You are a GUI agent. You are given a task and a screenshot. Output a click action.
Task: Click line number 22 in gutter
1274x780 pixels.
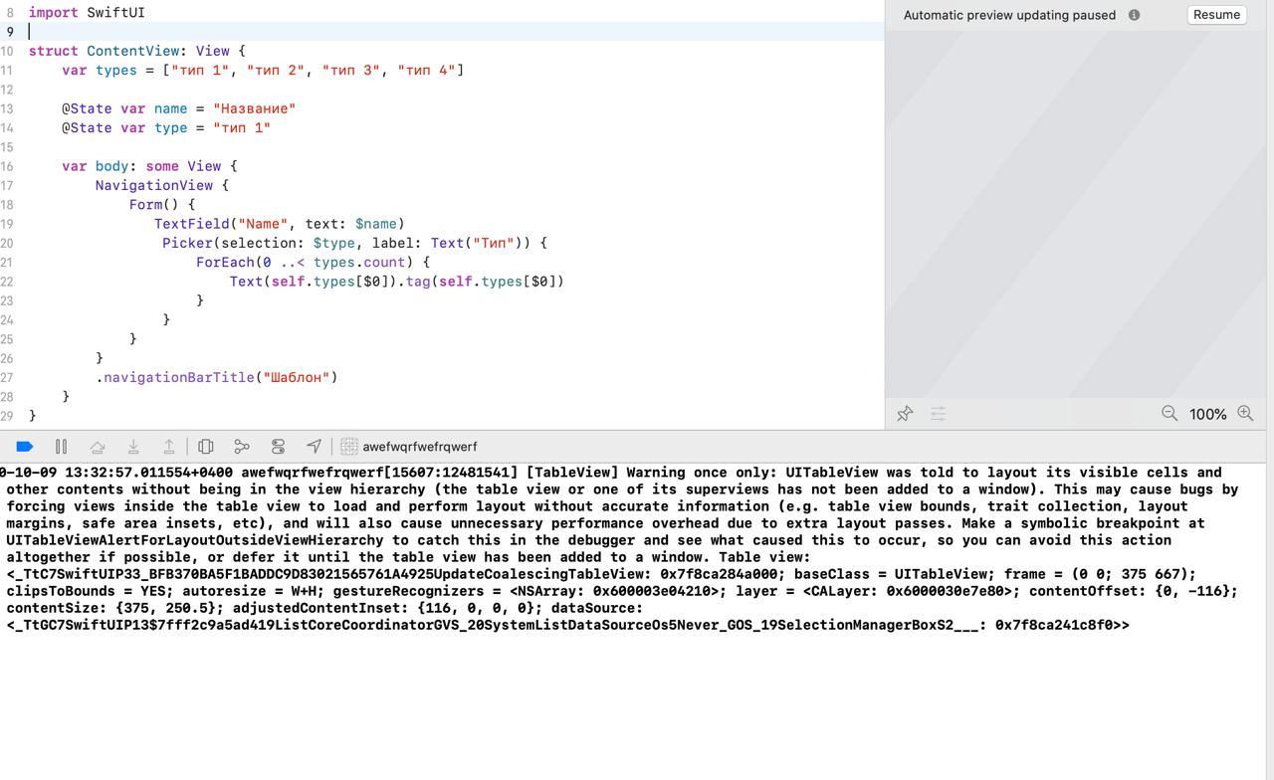tap(7, 282)
